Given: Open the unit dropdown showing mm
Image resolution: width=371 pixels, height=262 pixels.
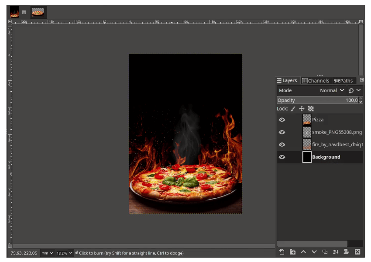Looking at the screenshot, I should click(47, 253).
